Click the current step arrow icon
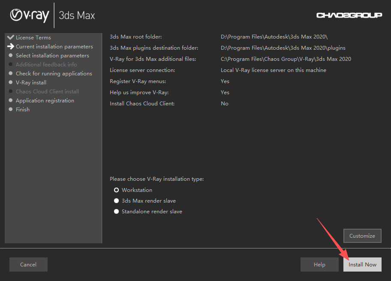 pyautogui.click(x=11, y=46)
